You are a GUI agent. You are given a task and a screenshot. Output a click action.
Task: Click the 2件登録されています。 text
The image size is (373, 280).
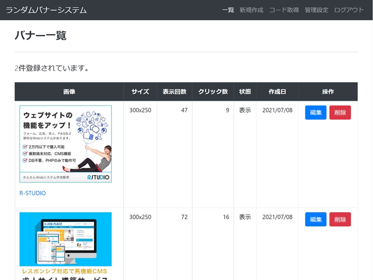coord(52,68)
